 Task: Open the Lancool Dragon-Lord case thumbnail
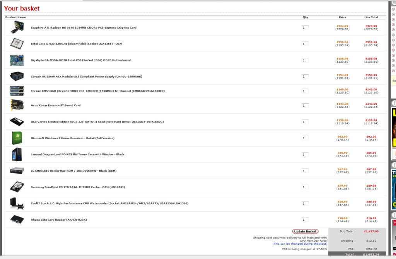[17, 154]
